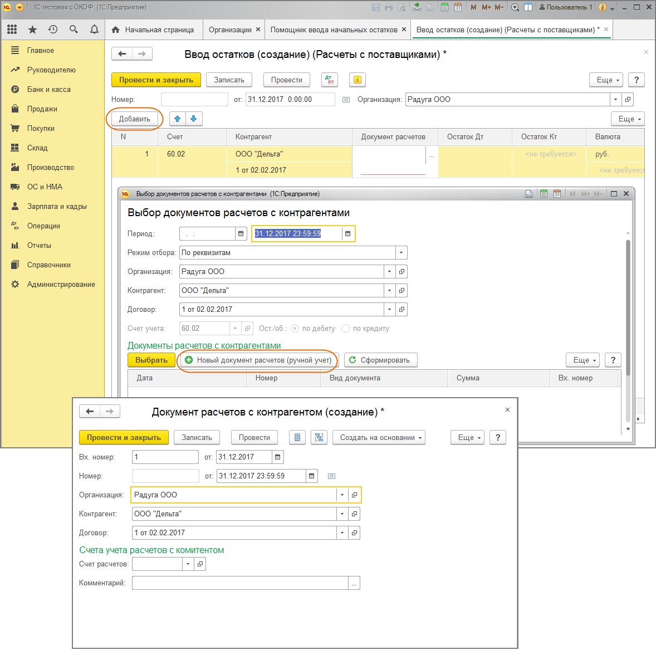
Task: Click Новый документ расчетов (ручной учет)
Action: coord(258,360)
